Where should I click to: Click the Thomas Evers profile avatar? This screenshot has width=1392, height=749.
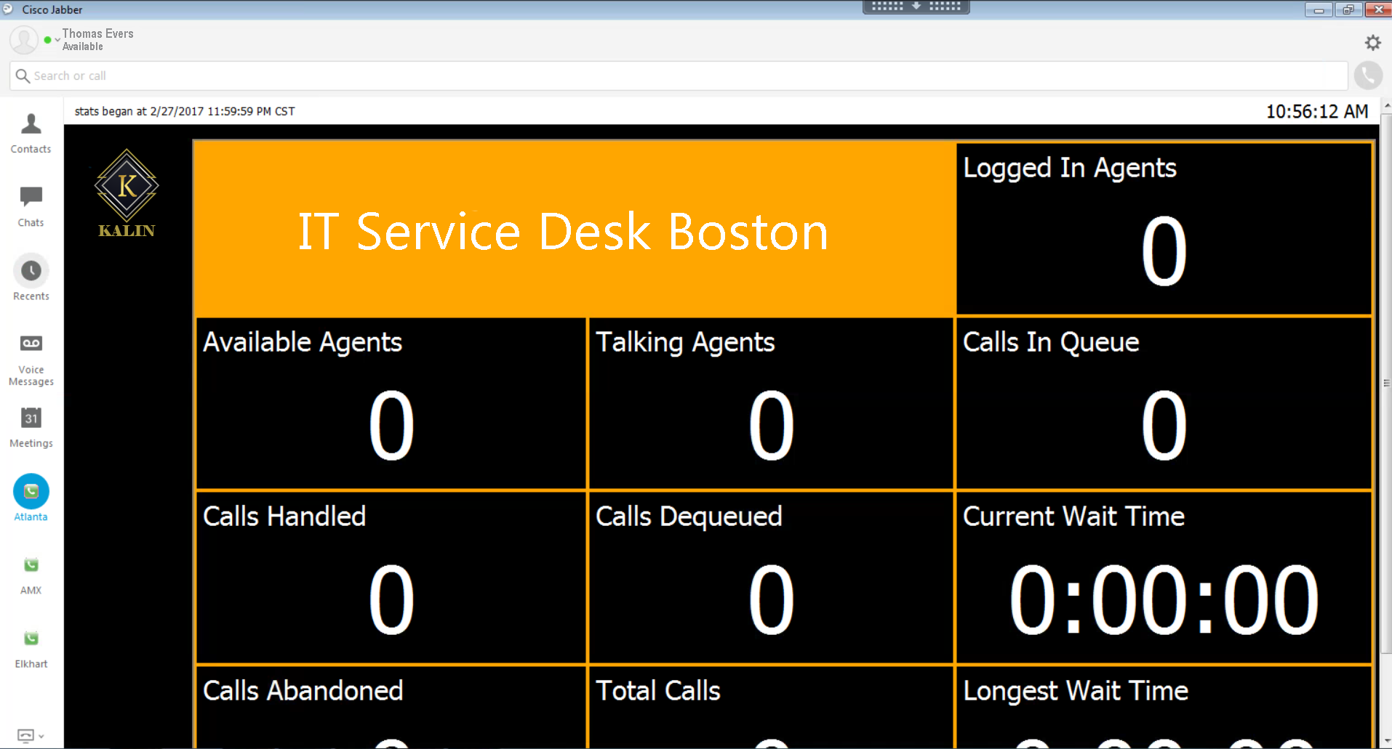24,40
